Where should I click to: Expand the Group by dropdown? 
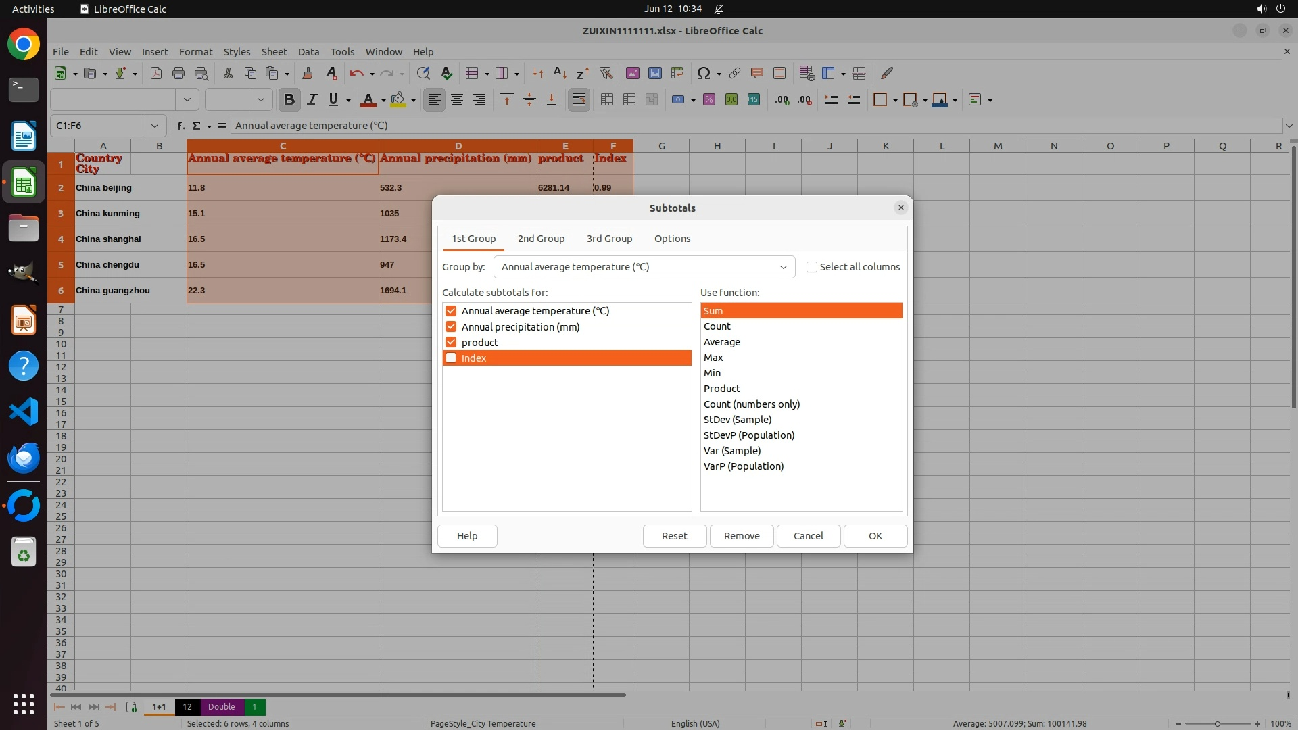coord(783,267)
